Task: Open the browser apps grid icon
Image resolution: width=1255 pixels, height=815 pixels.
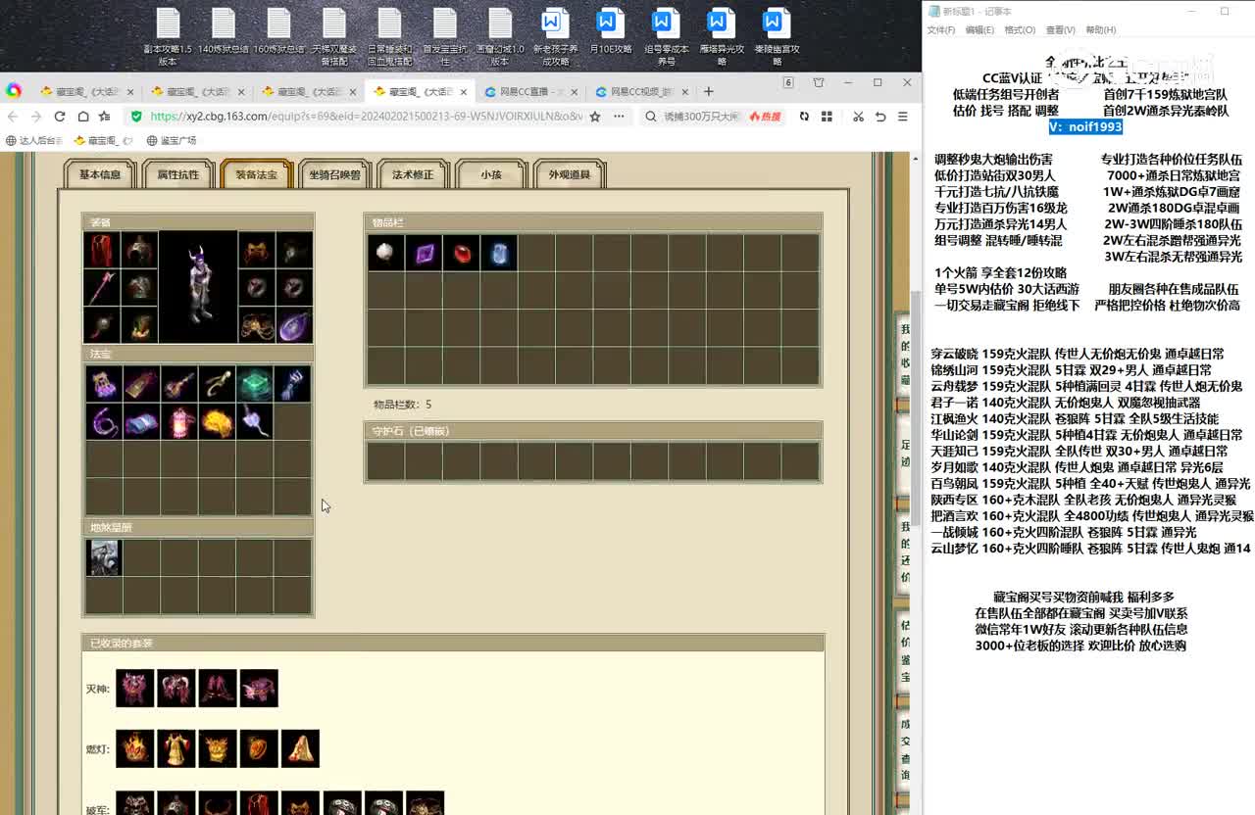Action: pos(827,116)
